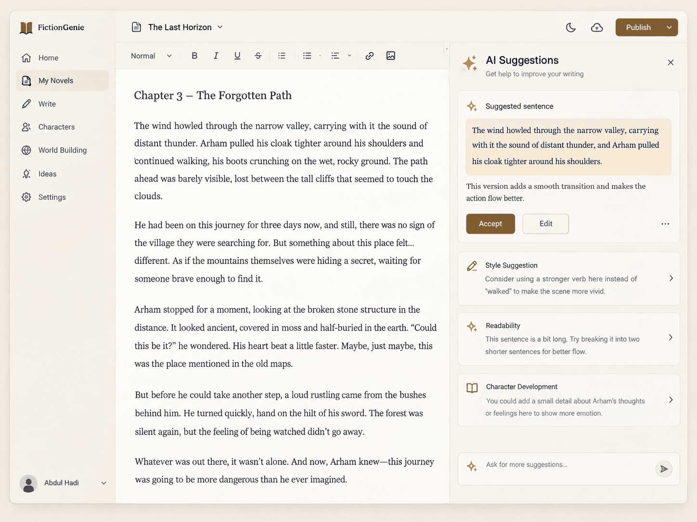Screen dimensions: 697x522
Task: Open Settings in the sidebar
Action: click(62, 197)
